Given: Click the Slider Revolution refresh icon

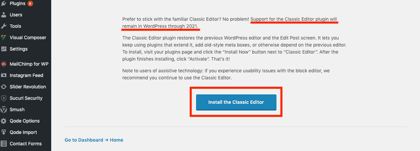Looking at the screenshot, I should pyautogui.click(x=4, y=87).
